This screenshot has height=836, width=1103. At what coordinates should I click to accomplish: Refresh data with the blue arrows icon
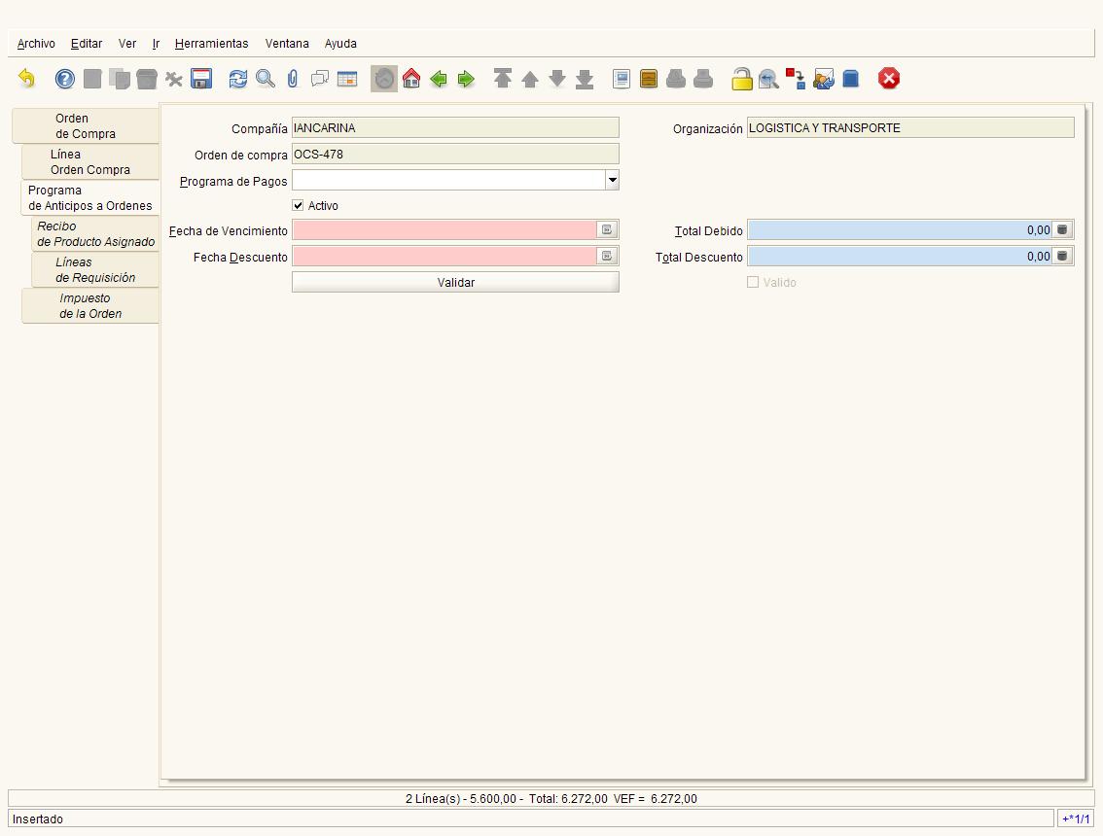[237, 78]
